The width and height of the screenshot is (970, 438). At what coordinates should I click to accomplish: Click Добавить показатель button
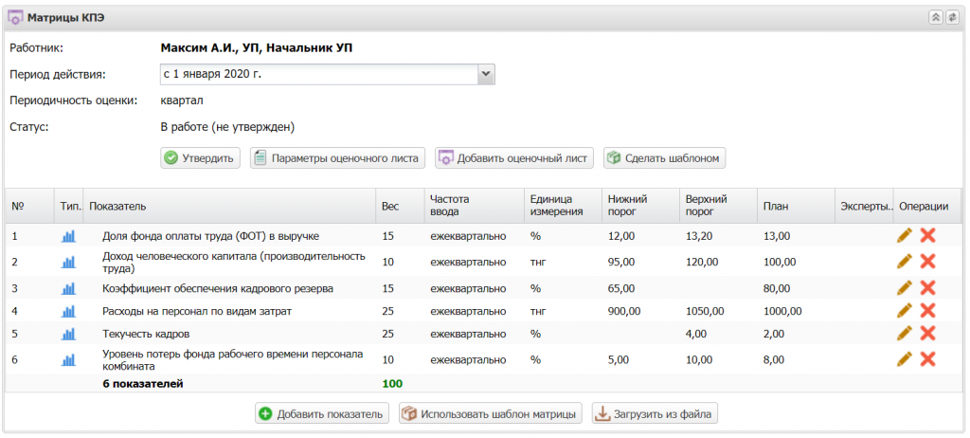pos(322,414)
